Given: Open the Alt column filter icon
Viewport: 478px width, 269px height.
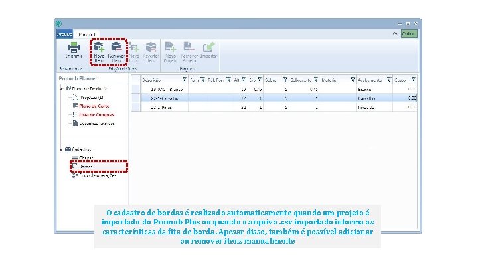Looking at the screenshot, I should 244,80.
